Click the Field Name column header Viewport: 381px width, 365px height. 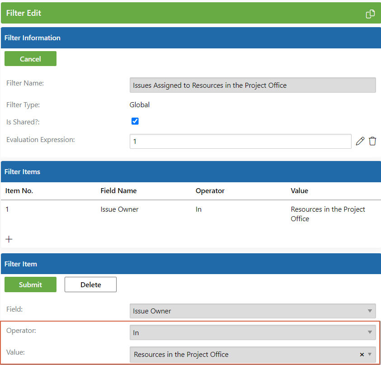point(118,191)
